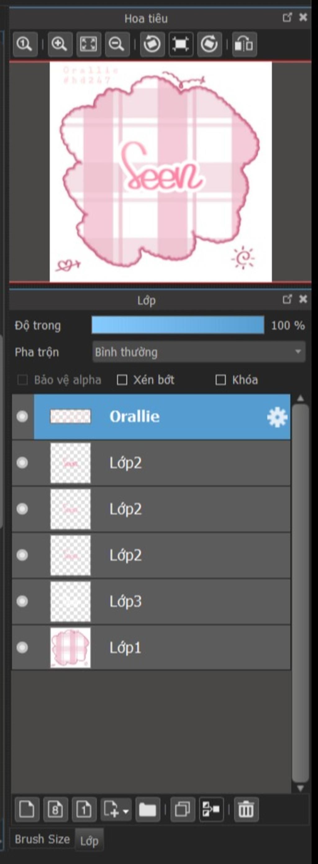Duplicate the current layer

[183, 809]
